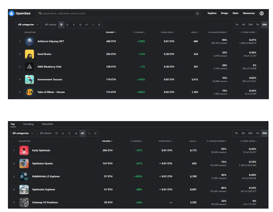Open the Smol Brains collection thumbnail
Screen dimensions: 273x212
(29, 54)
